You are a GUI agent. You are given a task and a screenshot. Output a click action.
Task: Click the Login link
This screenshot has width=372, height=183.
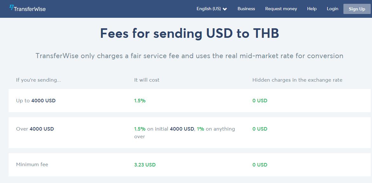332,9
